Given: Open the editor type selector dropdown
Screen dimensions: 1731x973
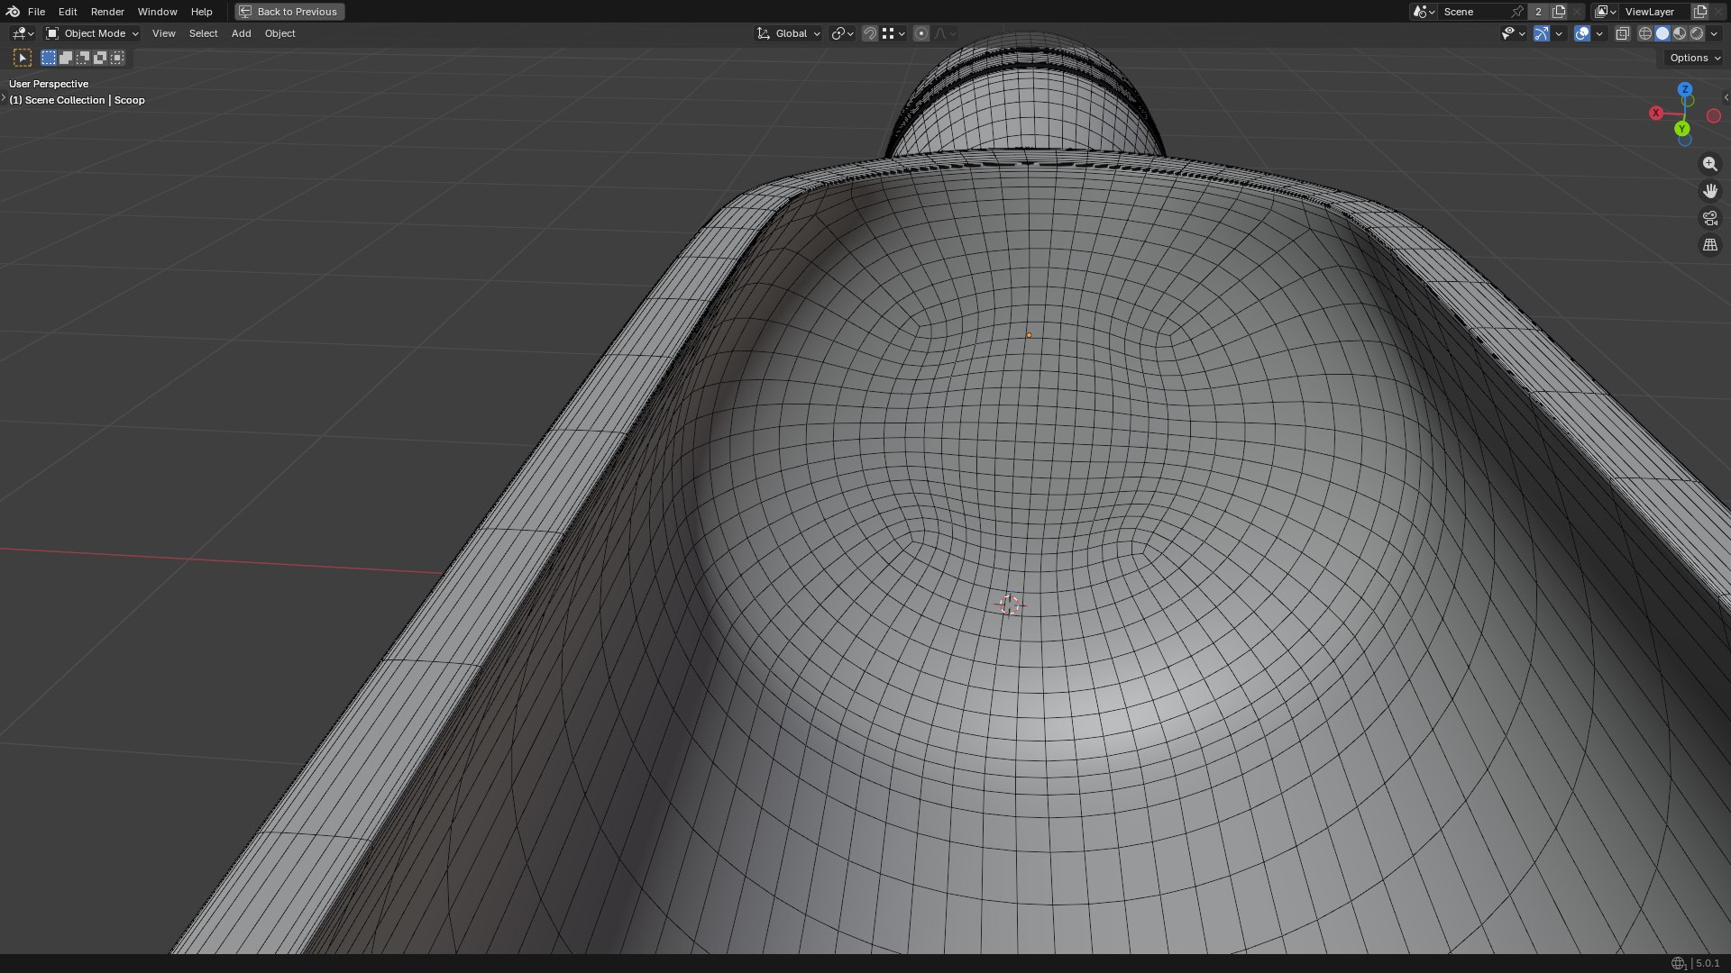Looking at the screenshot, I should pos(23,33).
